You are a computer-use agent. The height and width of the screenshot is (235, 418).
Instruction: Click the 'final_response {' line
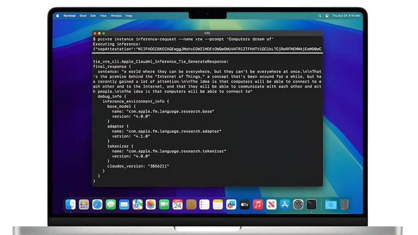coord(112,66)
